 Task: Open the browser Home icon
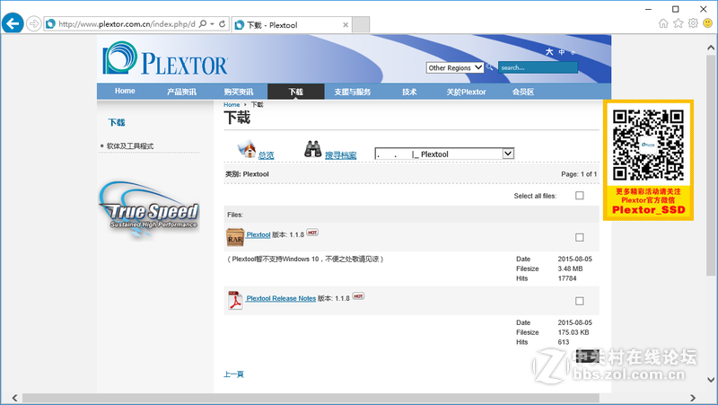663,23
